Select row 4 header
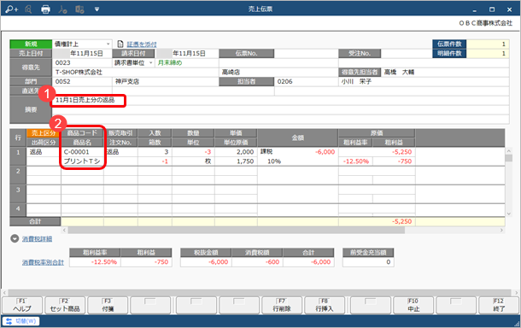This screenshot has width=521, height=328. (x=18, y=210)
